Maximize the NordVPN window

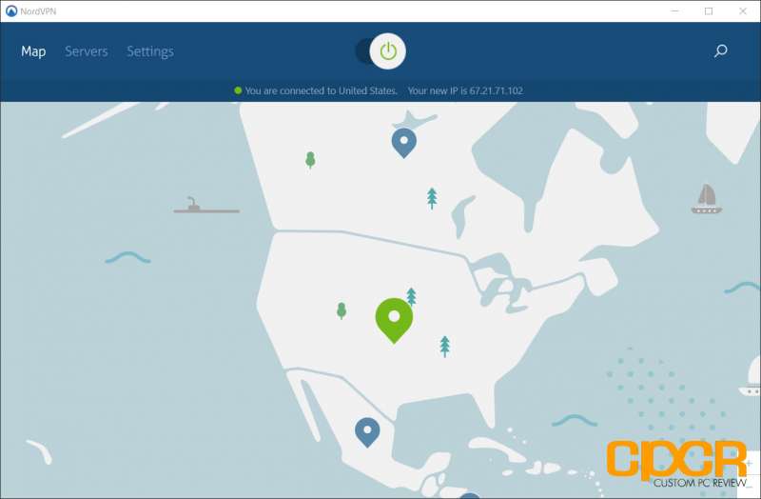709,10
